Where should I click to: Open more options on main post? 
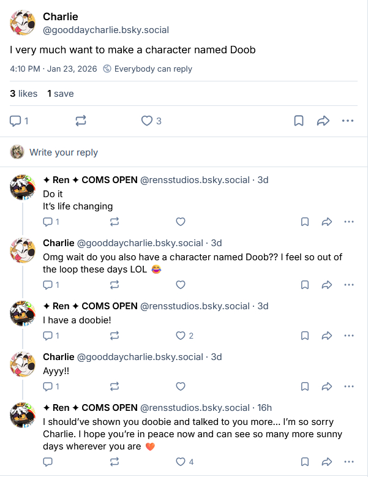[348, 121]
